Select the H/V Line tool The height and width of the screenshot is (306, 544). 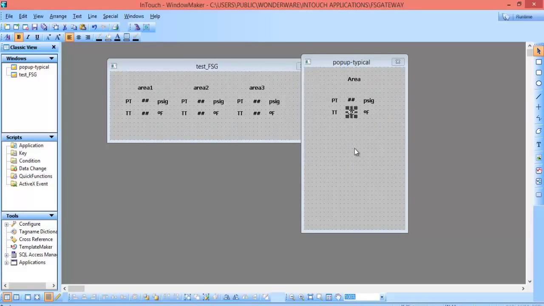click(538, 107)
